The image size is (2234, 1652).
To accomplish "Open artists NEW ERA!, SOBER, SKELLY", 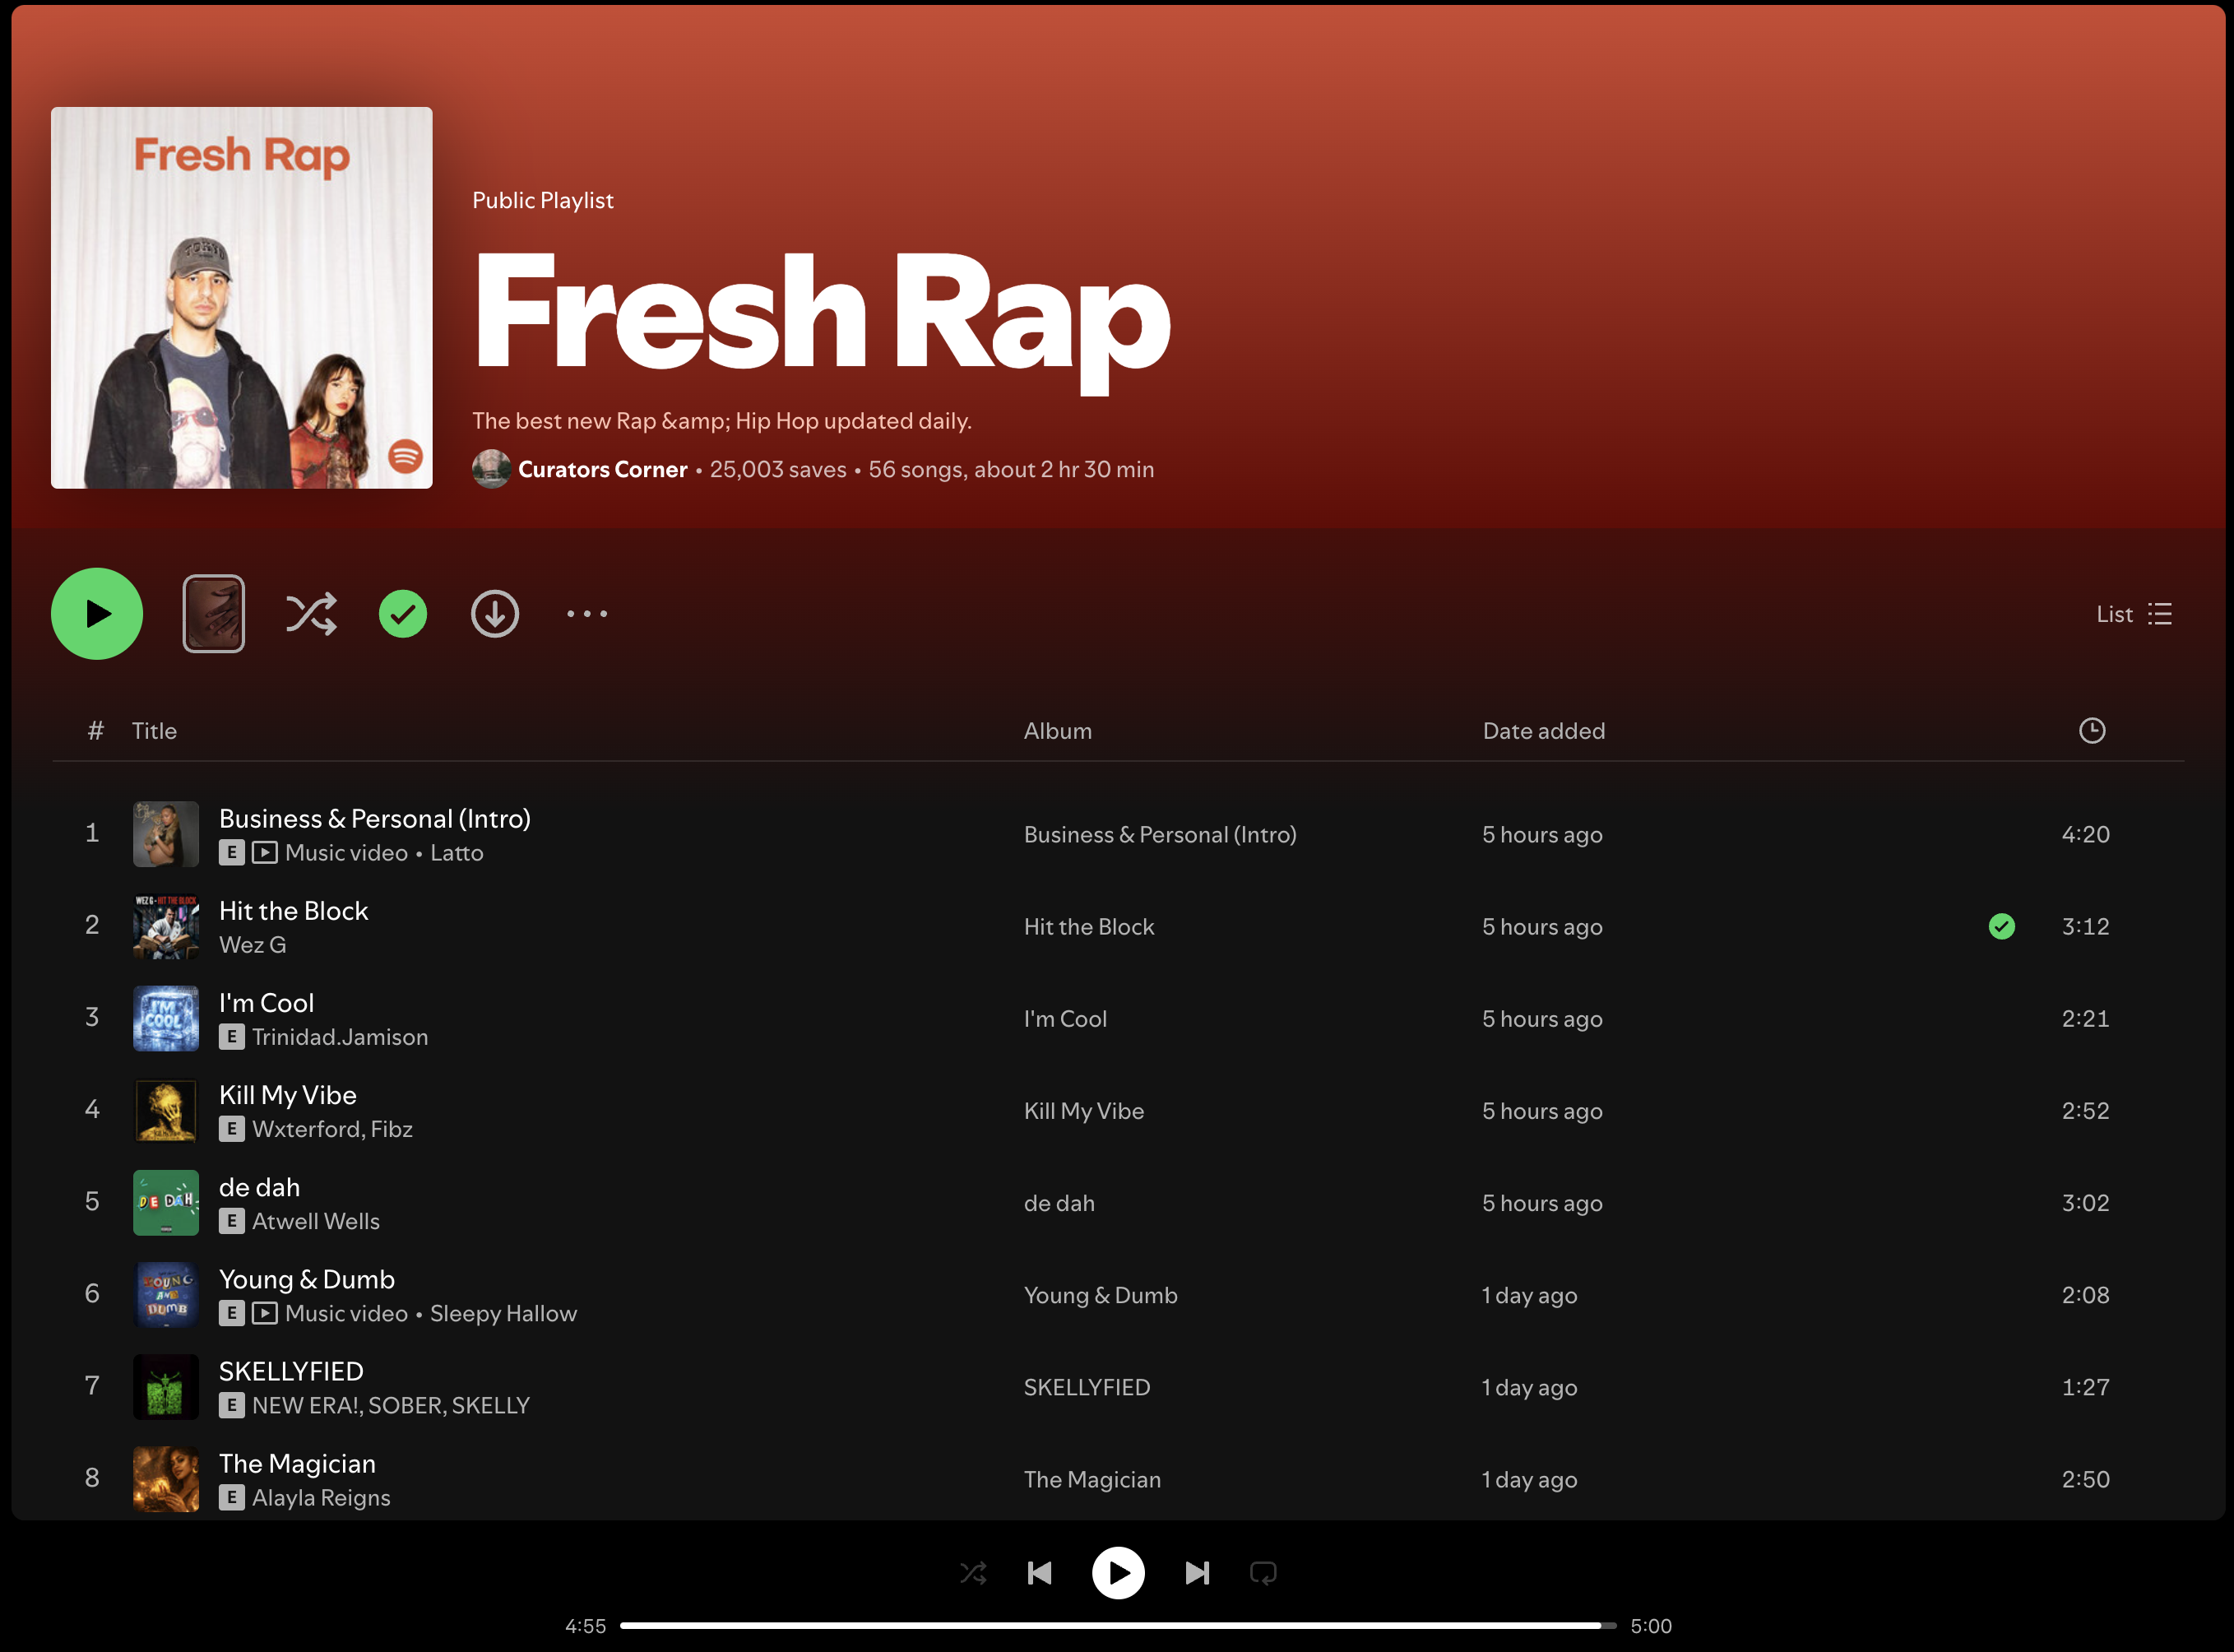I will tap(391, 1405).
